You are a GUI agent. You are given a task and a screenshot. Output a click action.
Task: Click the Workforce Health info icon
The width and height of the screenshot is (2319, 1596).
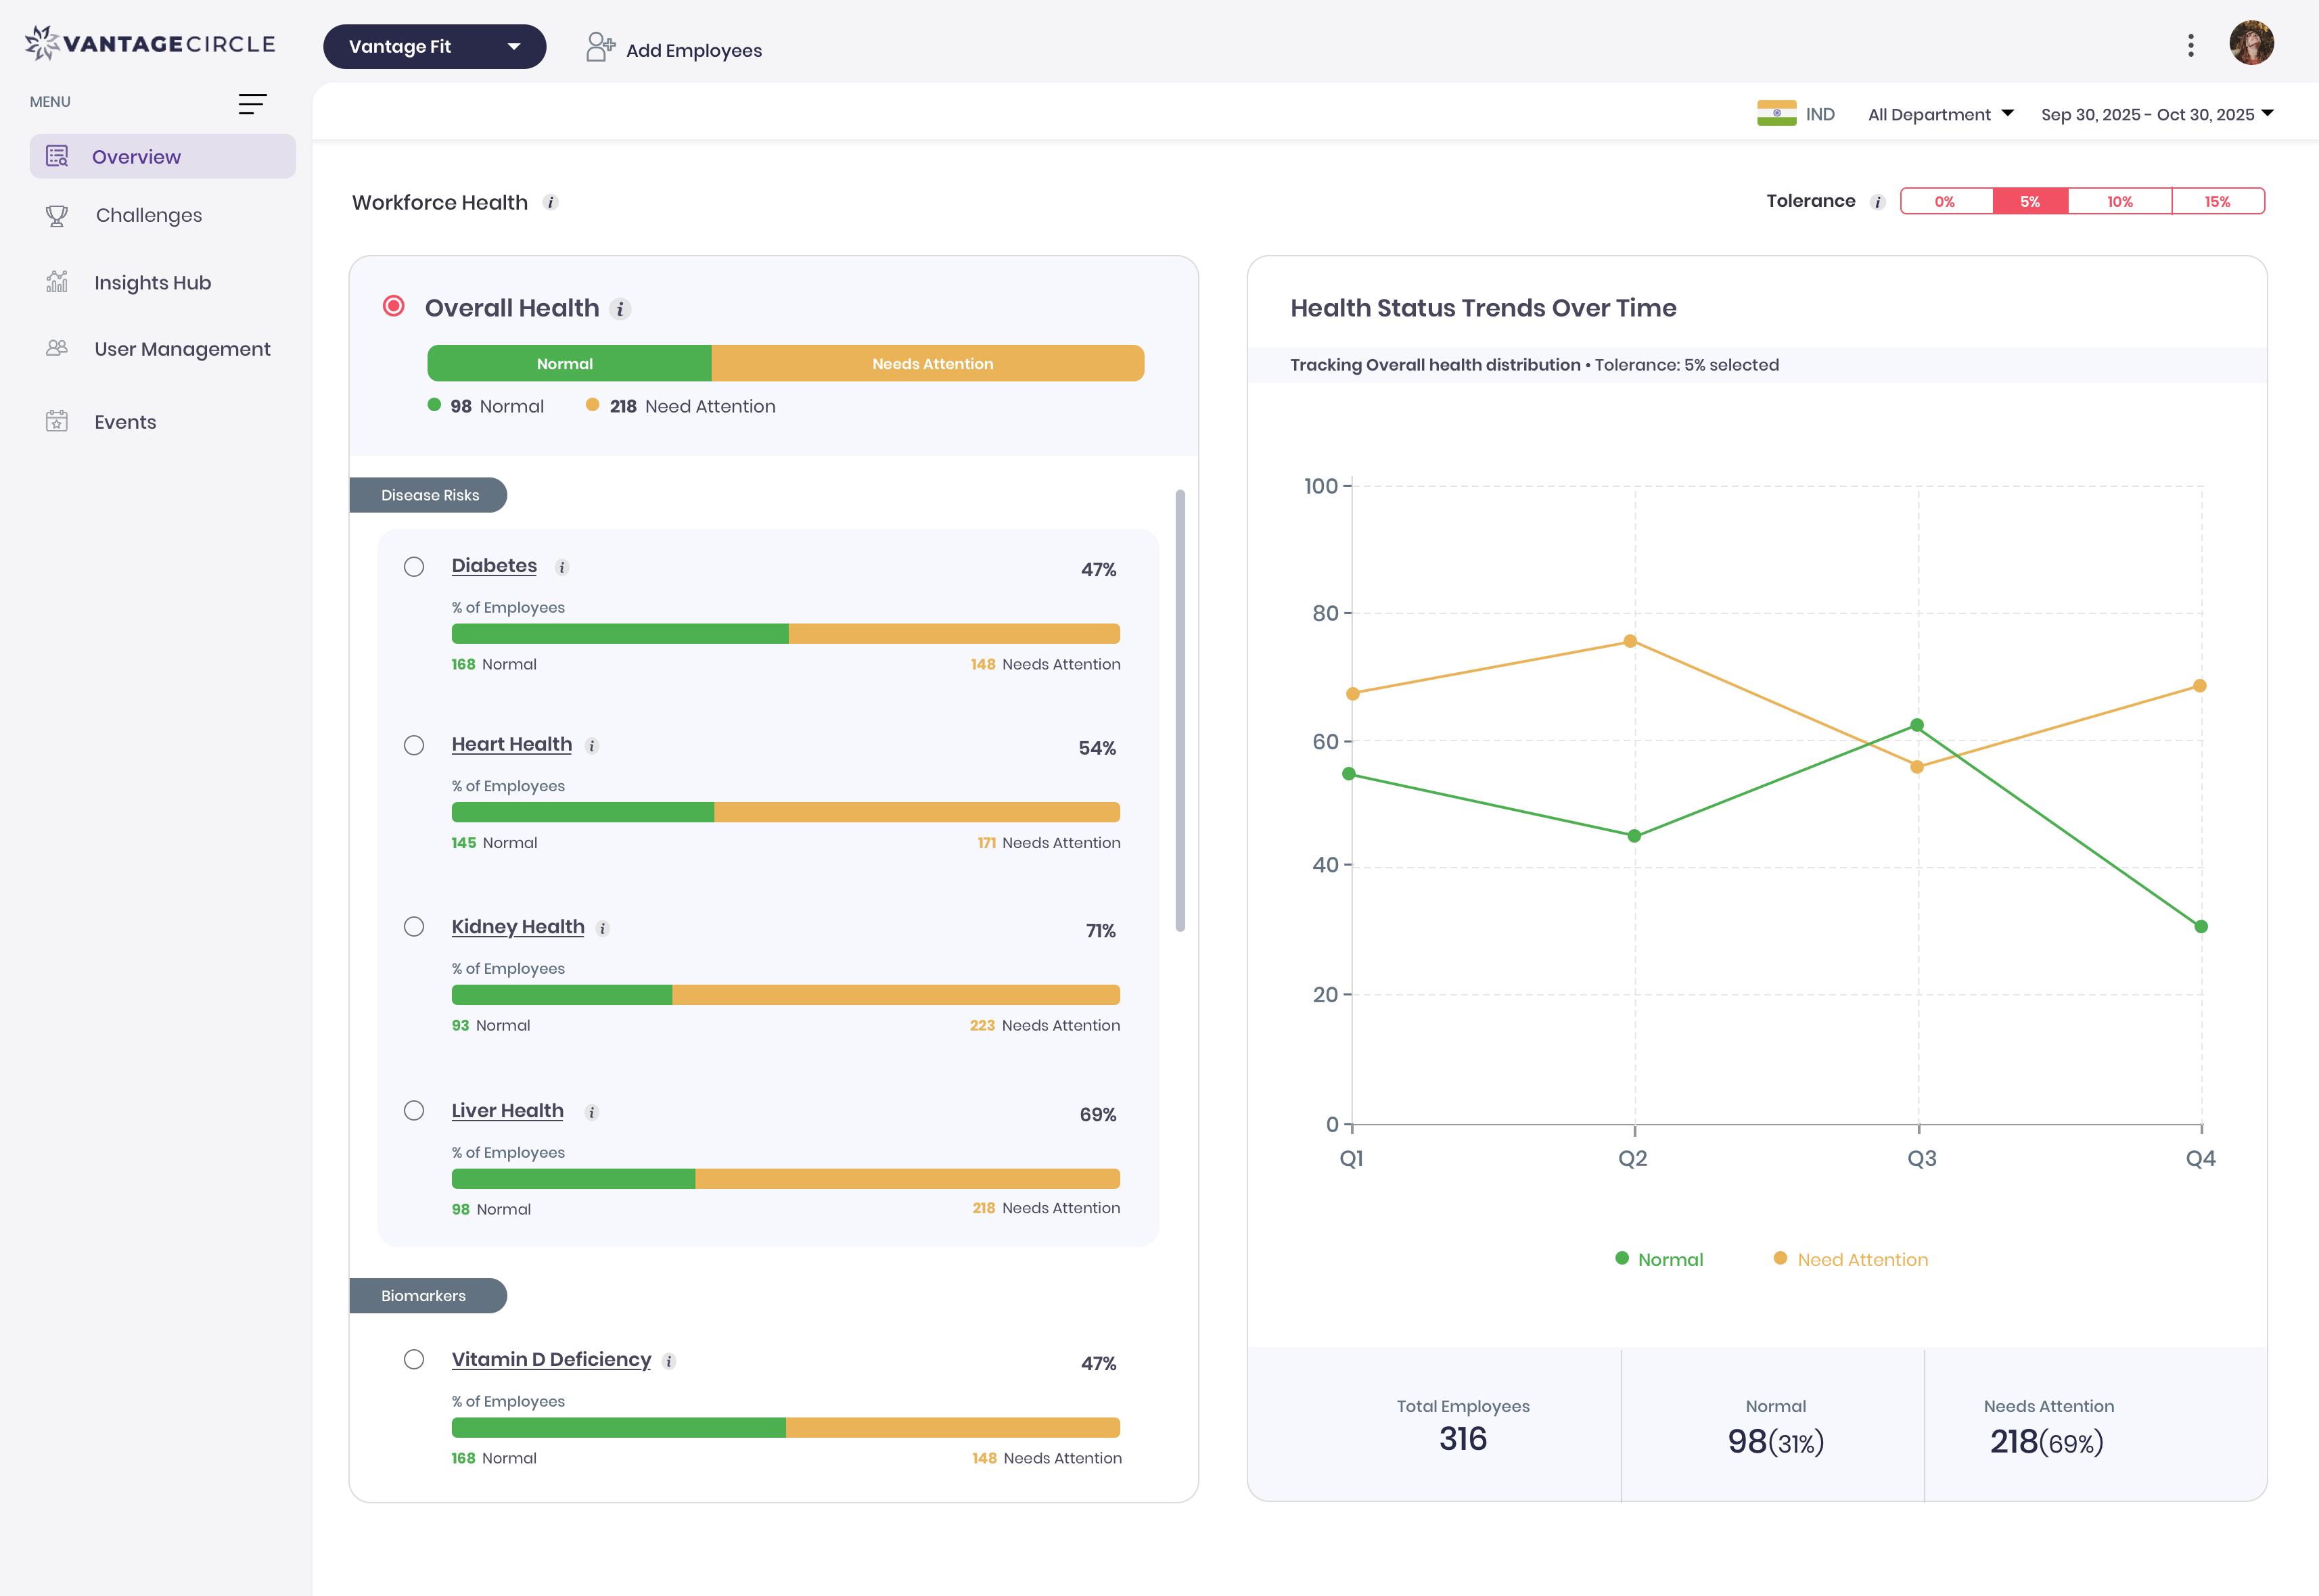550,202
